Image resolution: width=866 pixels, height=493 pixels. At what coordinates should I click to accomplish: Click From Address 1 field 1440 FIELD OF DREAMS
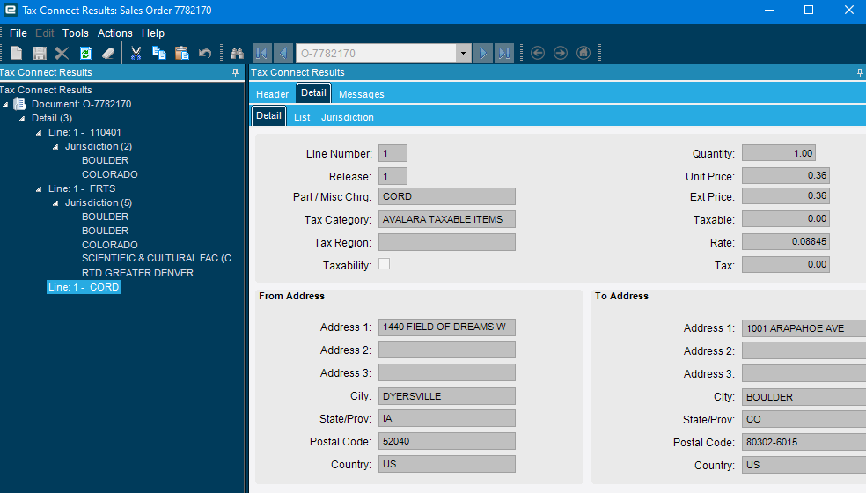447,327
